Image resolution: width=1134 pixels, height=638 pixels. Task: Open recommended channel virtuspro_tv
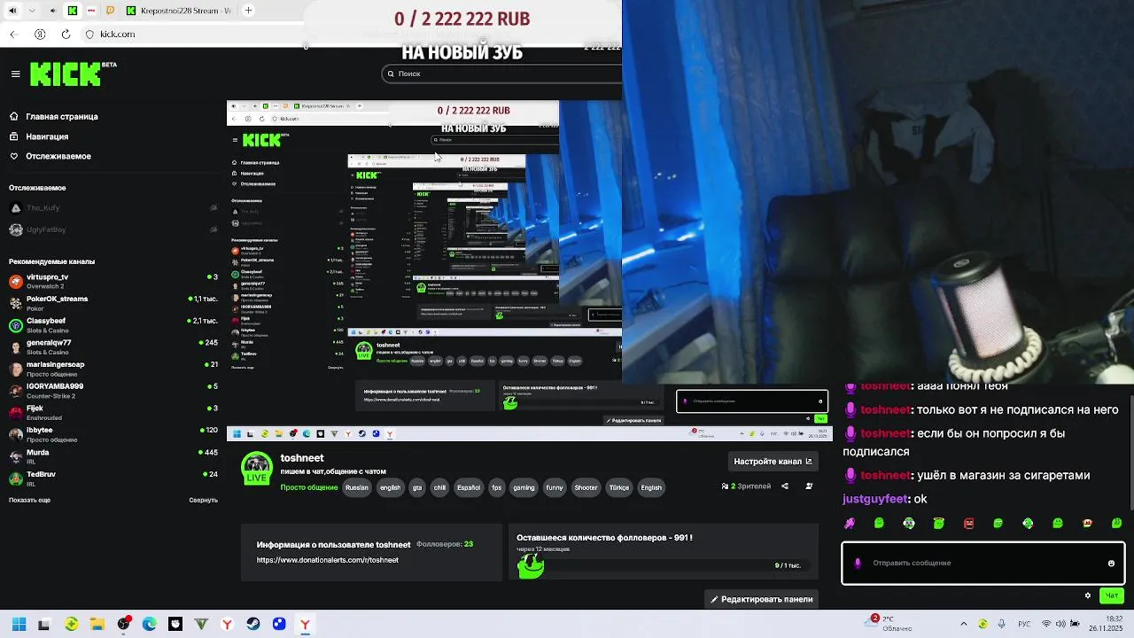coord(113,281)
